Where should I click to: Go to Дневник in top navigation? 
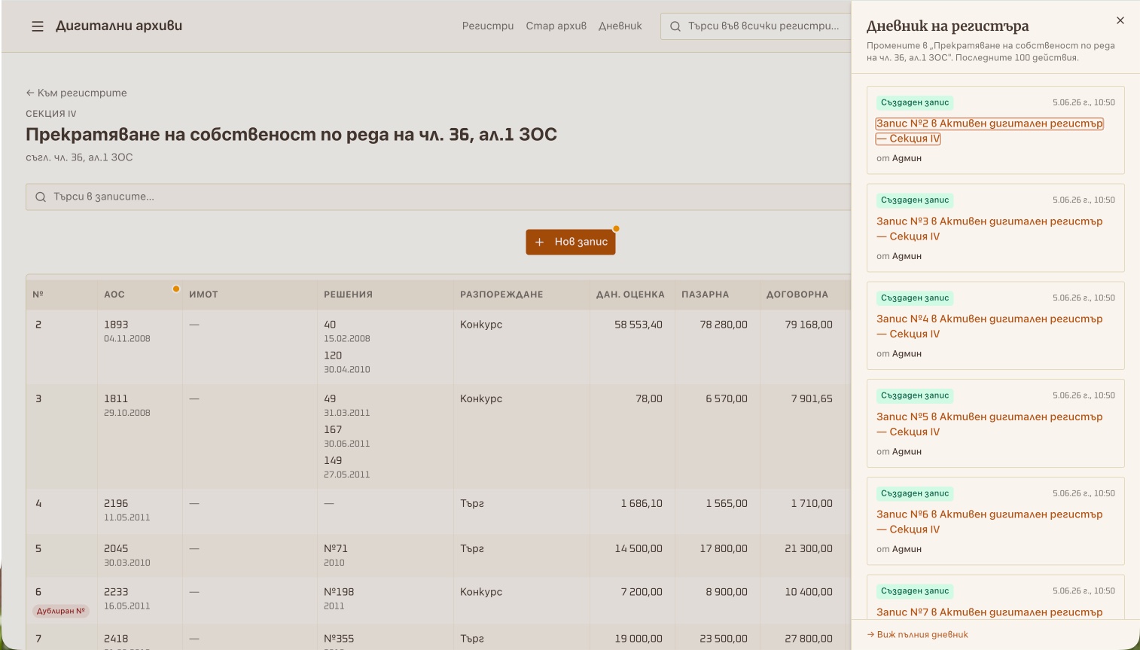620,26
